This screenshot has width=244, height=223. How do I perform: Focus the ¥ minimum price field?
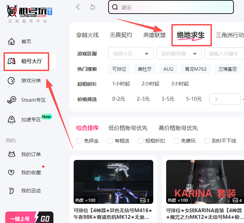coord(225,99)
